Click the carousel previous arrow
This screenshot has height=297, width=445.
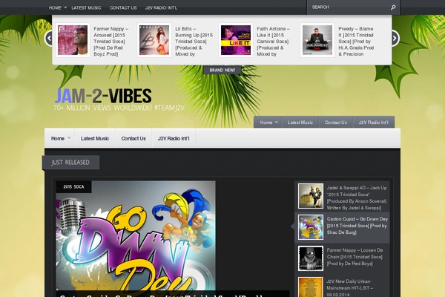click(x=49, y=38)
